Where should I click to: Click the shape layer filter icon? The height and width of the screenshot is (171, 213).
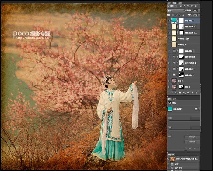(x=192, y=6)
